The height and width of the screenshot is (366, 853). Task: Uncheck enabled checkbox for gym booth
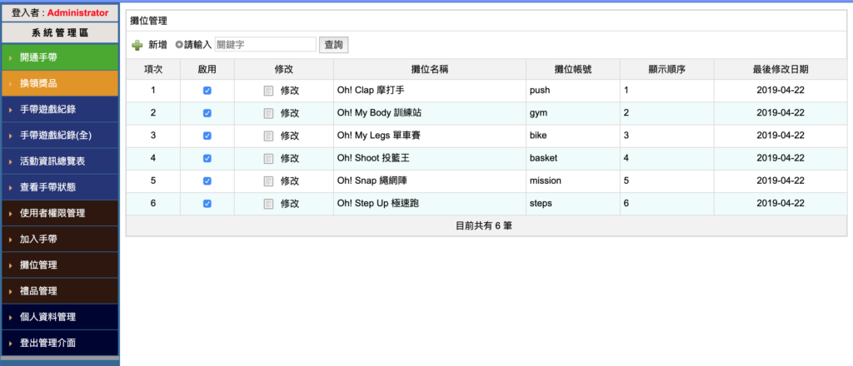[x=207, y=113]
